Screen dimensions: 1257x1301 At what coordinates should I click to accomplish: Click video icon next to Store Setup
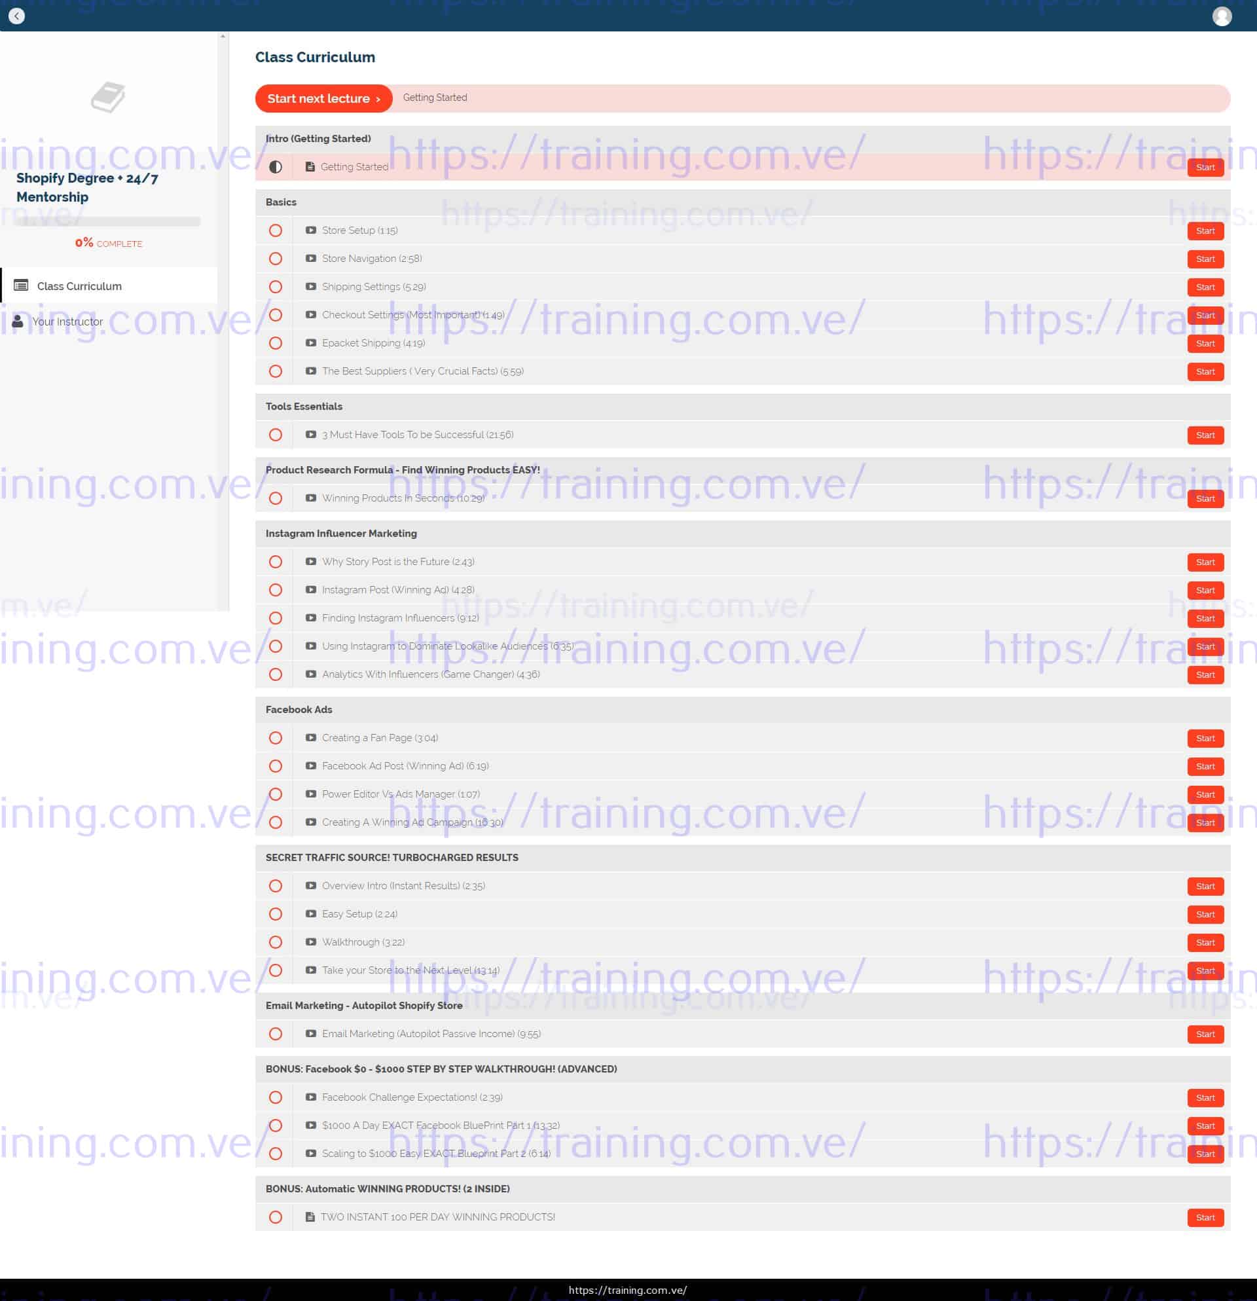point(310,230)
